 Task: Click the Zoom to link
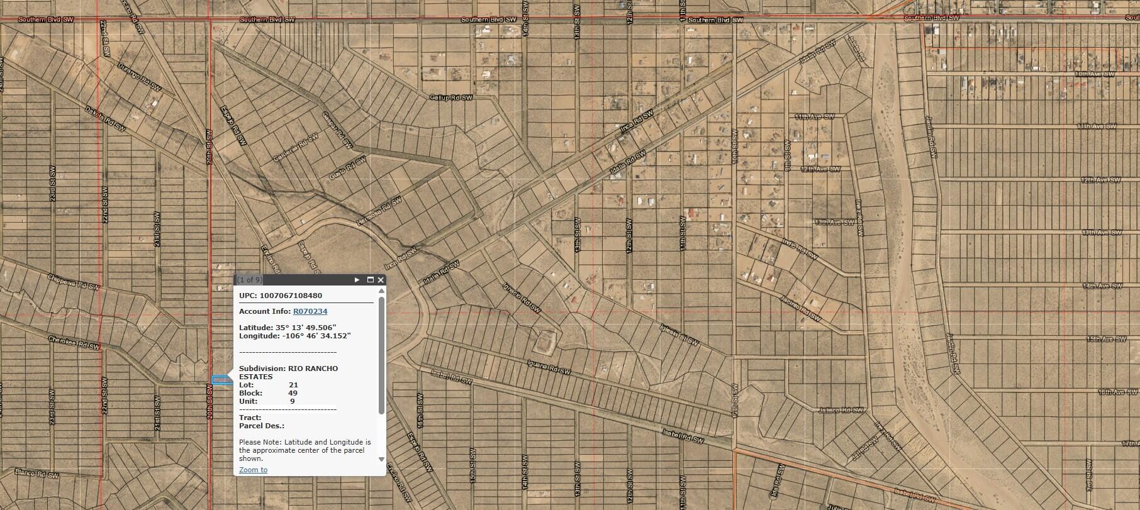[253, 470]
